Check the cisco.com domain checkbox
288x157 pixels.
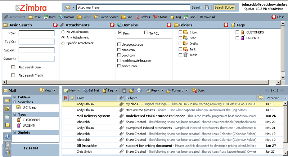(x=119, y=50)
